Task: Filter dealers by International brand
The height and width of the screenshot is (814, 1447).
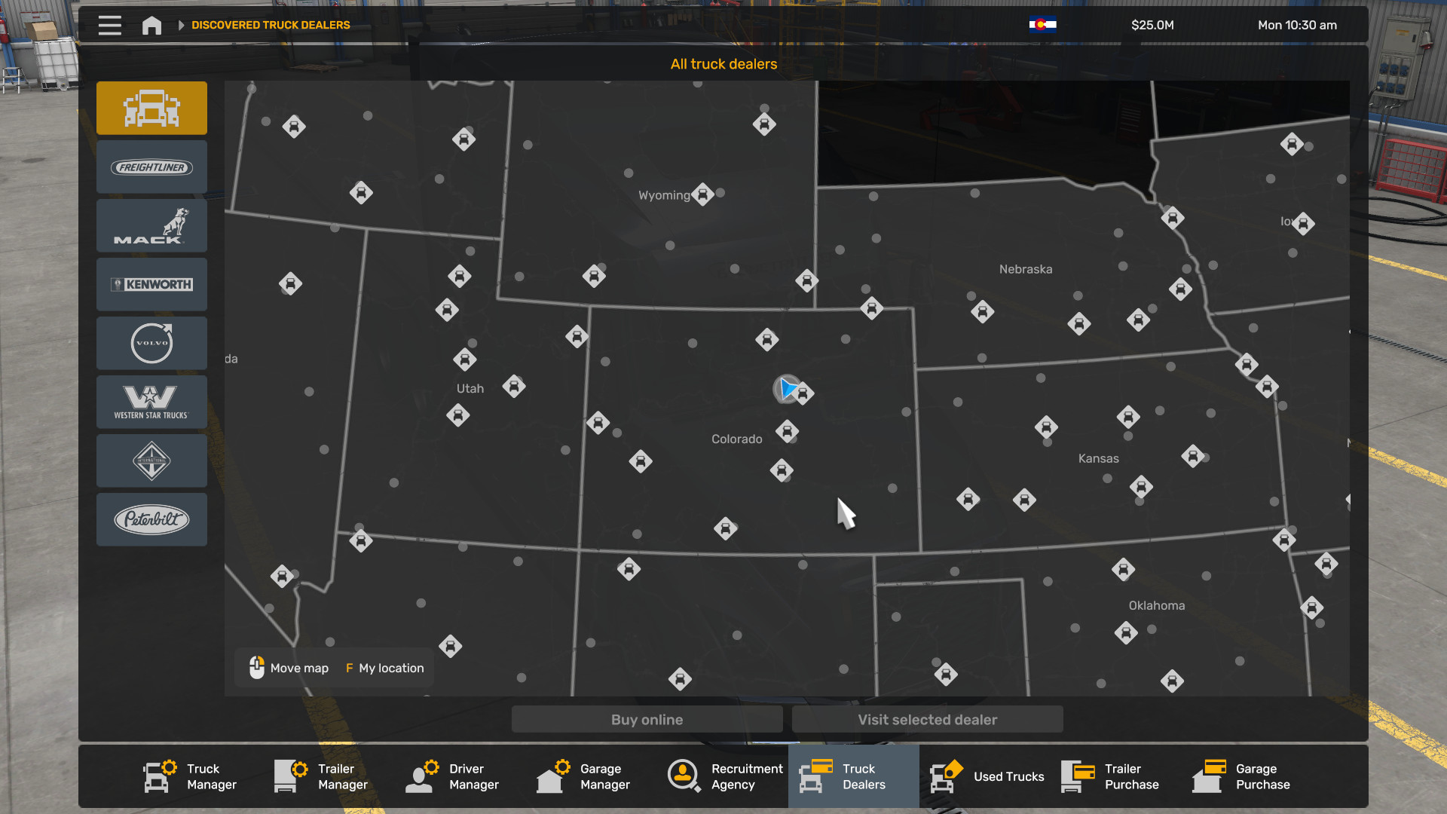Action: coord(151,461)
